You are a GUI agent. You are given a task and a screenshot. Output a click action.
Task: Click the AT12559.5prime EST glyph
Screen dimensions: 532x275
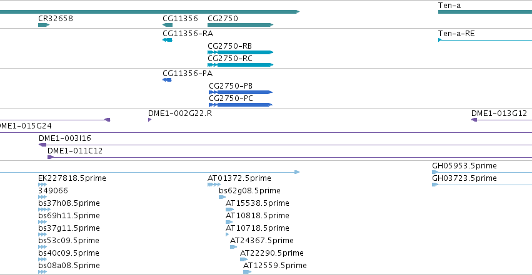point(248,272)
